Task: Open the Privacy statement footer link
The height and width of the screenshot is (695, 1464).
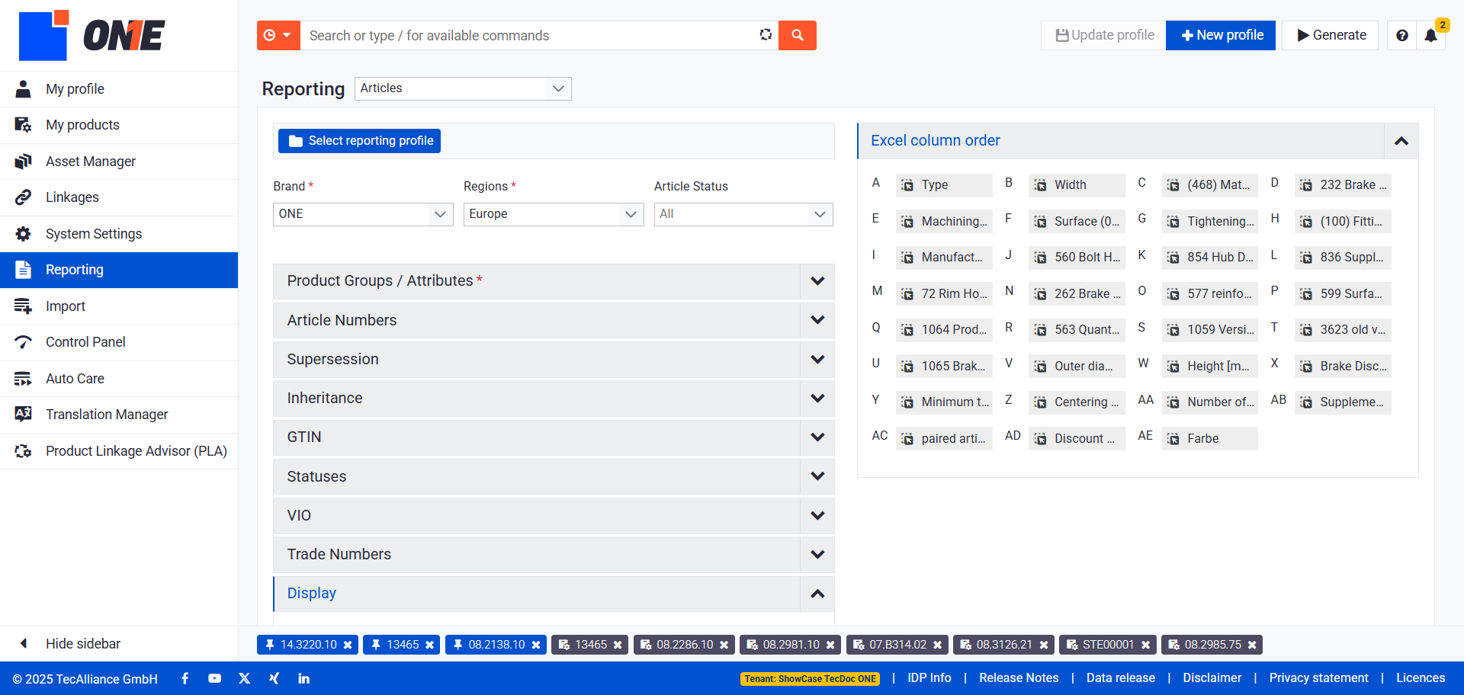Action: [1318, 678]
